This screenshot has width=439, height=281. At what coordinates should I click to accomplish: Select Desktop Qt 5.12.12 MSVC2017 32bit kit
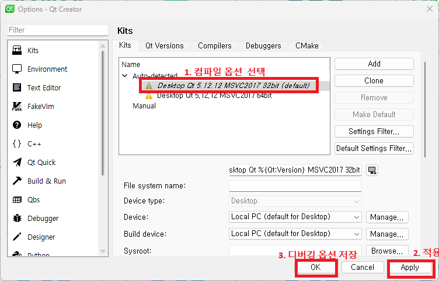[234, 86]
